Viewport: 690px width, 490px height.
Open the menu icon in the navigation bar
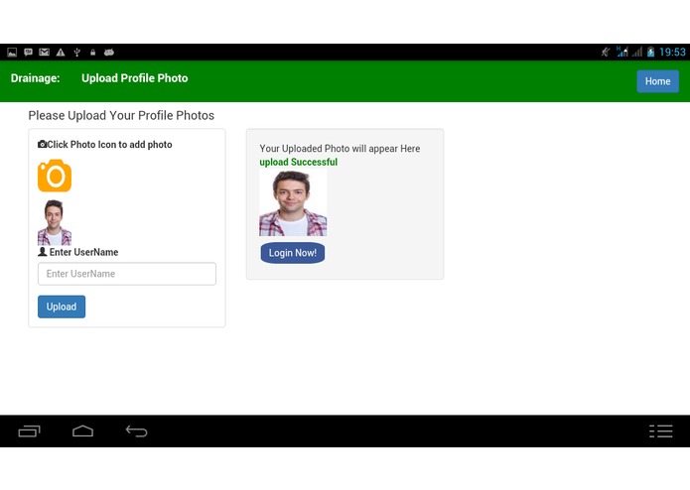coord(661,431)
